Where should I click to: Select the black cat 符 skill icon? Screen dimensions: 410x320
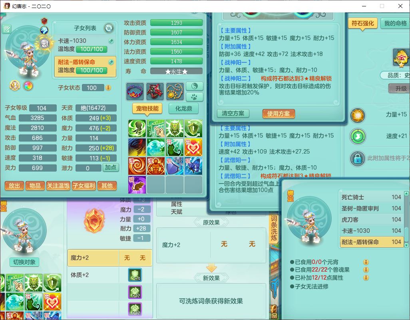(174, 147)
